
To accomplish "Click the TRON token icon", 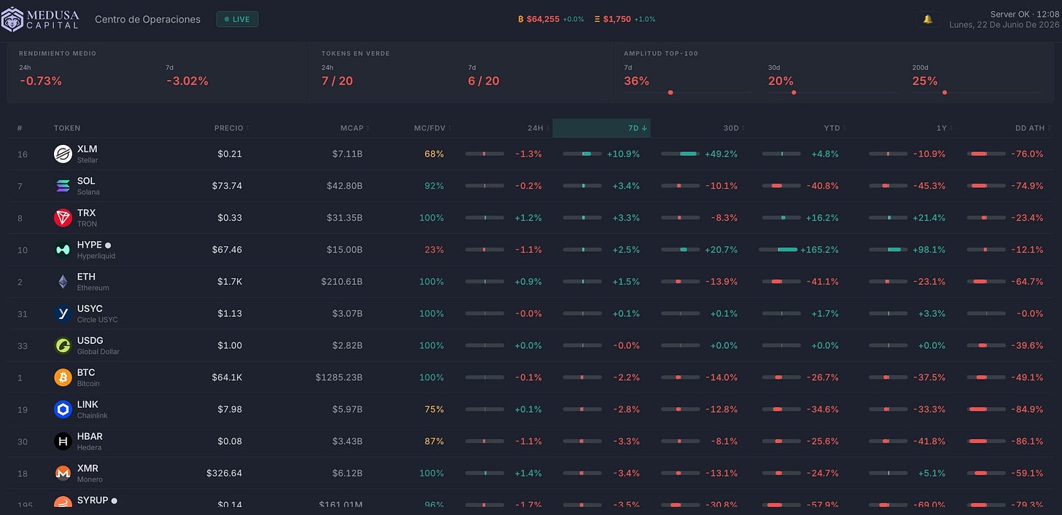I will [63, 218].
